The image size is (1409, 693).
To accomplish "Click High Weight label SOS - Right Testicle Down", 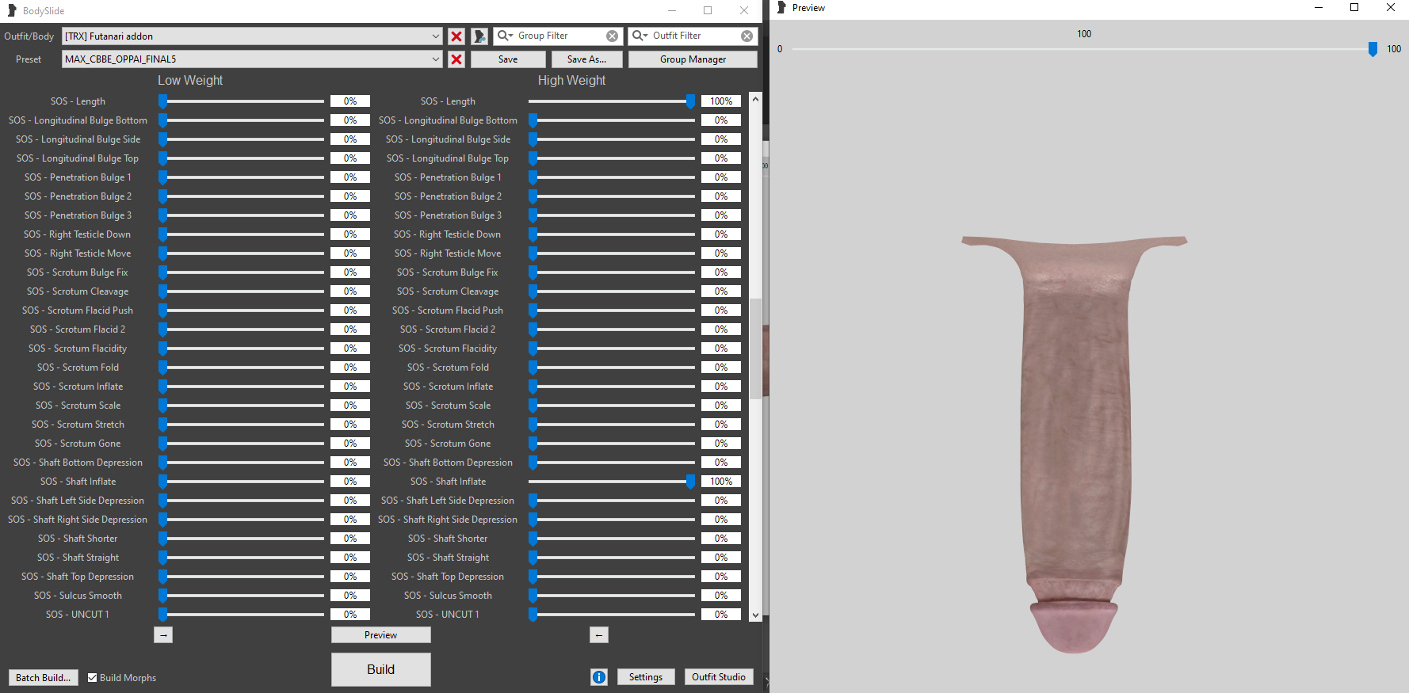I will tap(448, 234).
